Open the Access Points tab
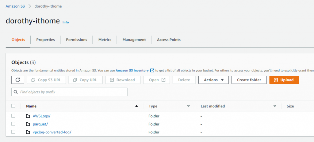Image resolution: width=314 pixels, height=142 pixels. tap(169, 40)
